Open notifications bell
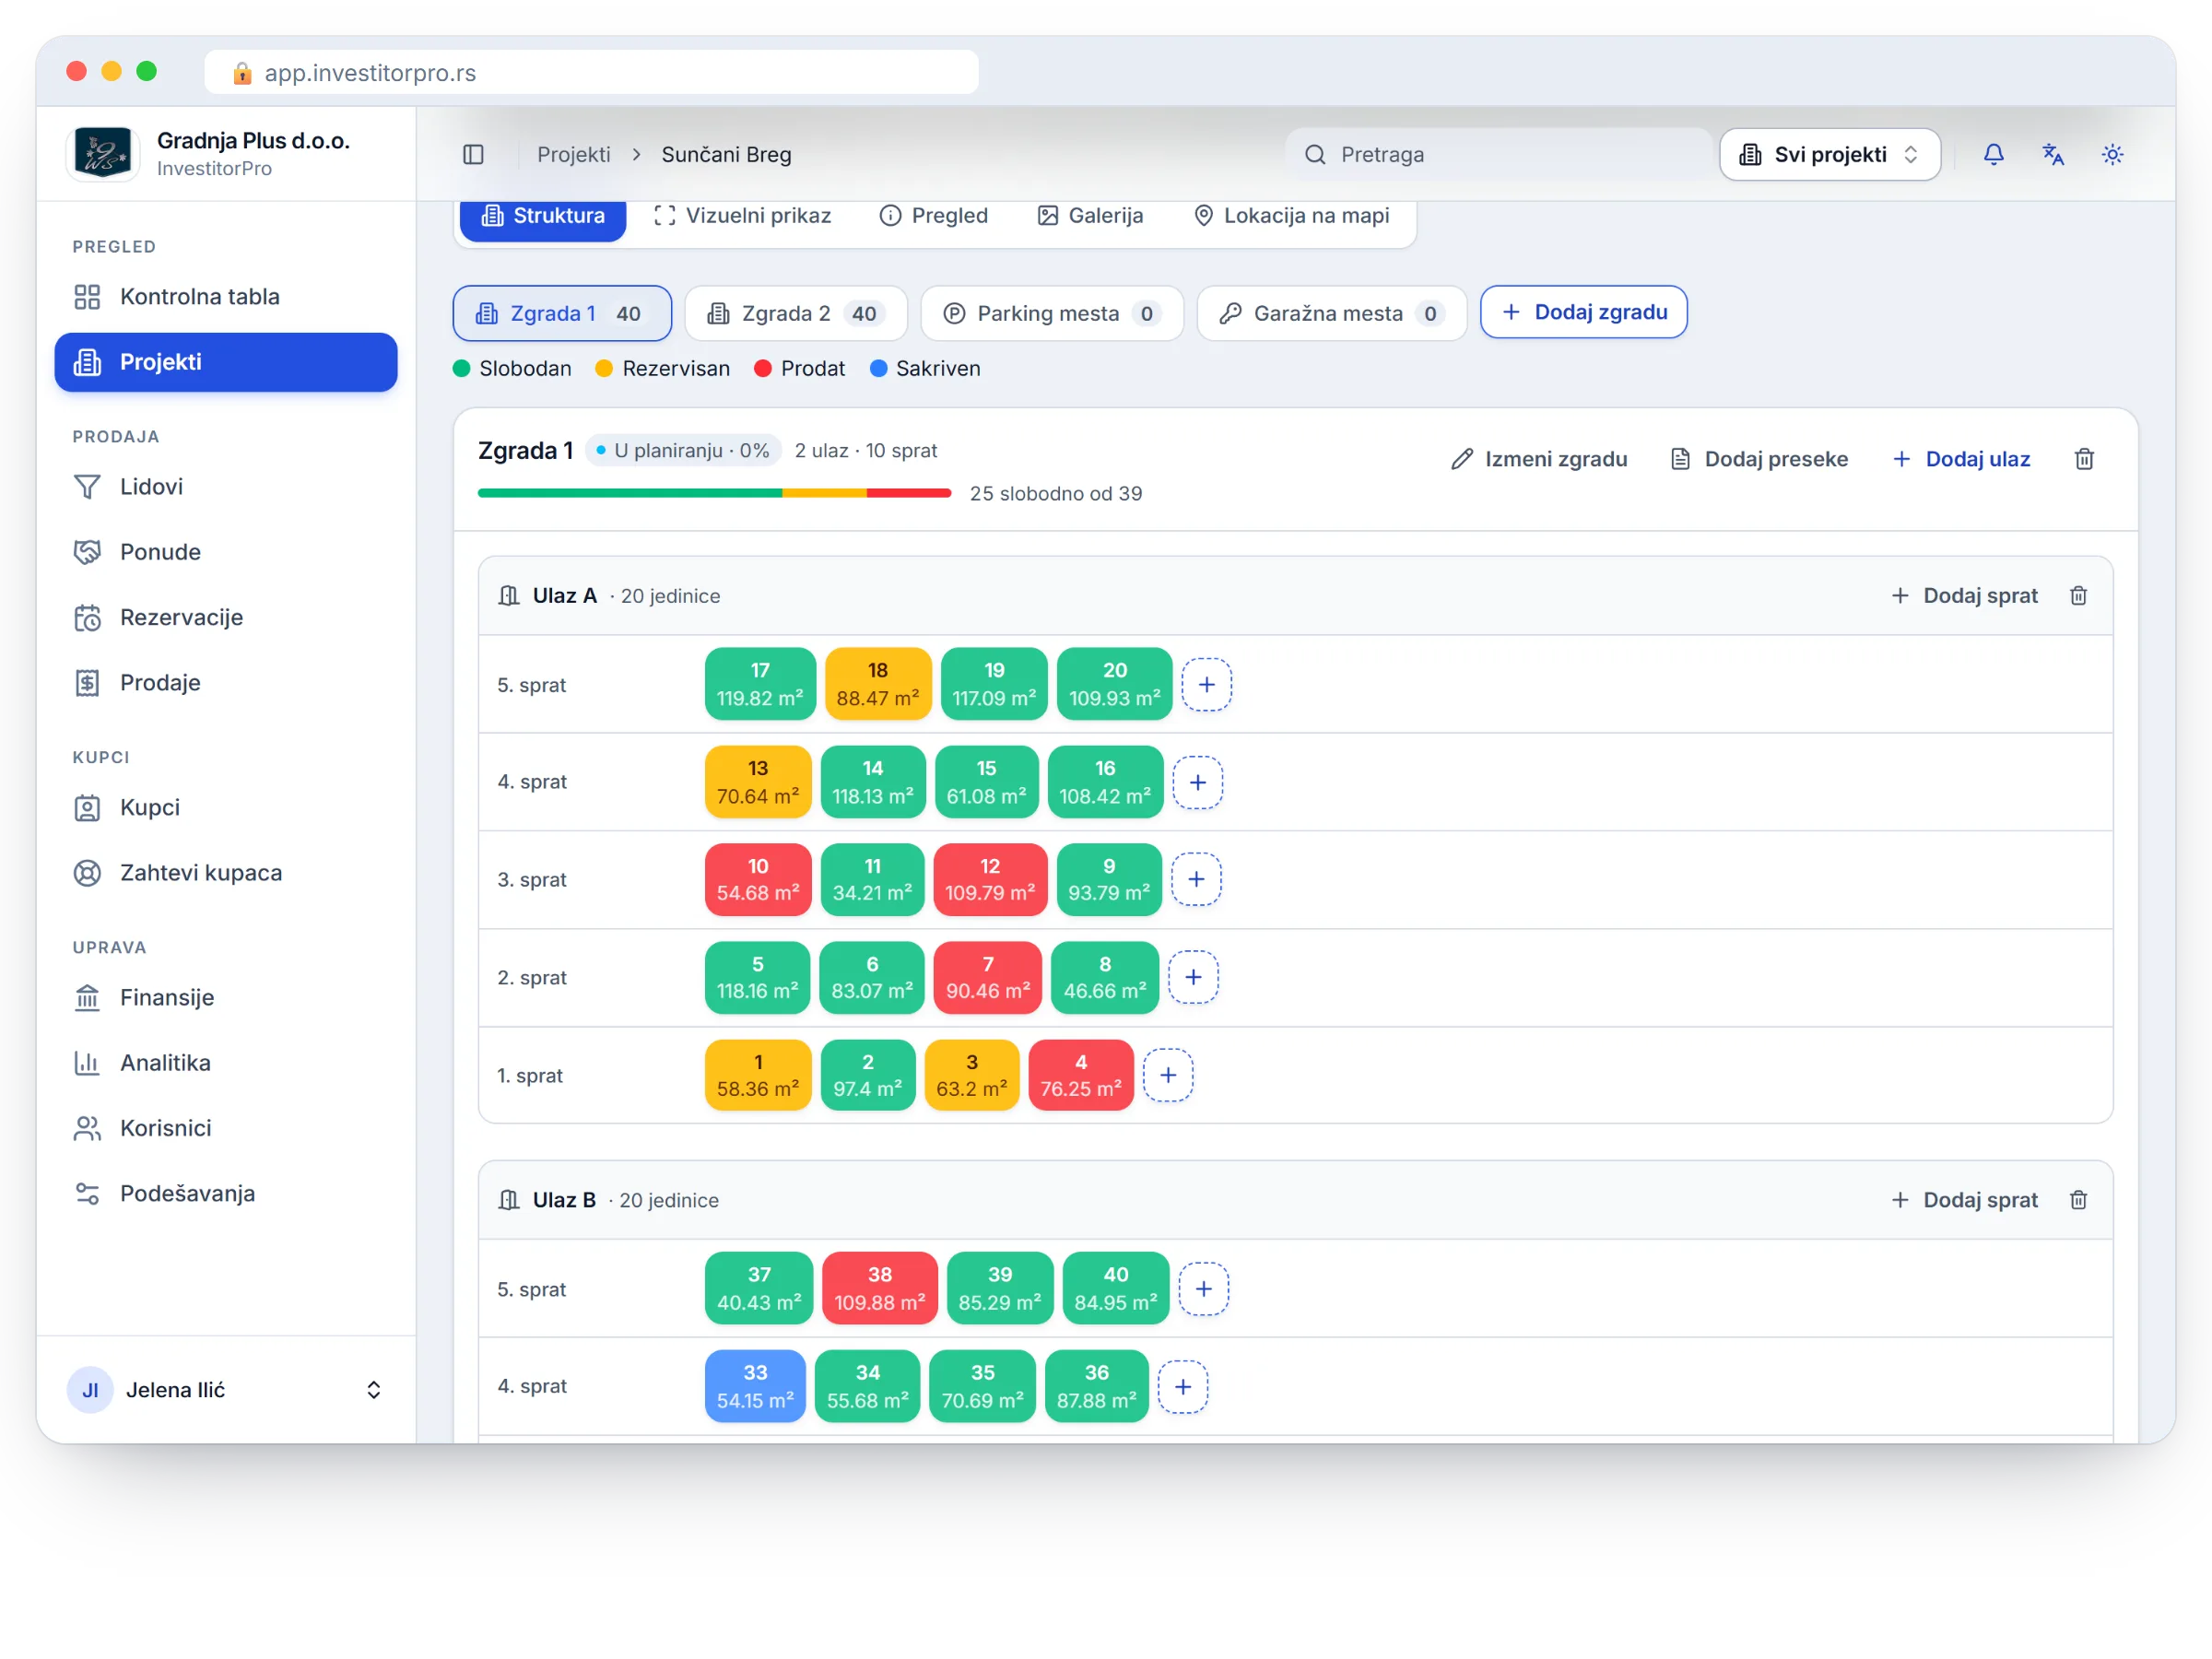This screenshot has height=1659, width=2212. [1993, 154]
